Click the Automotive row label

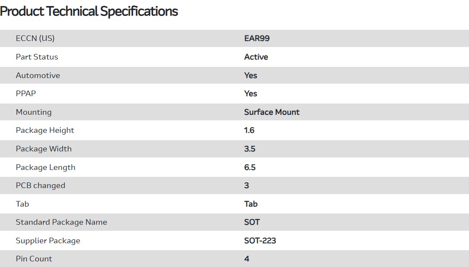[x=38, y=75]
